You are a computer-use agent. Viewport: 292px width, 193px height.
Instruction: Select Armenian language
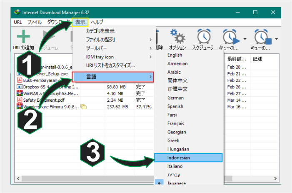[x=189, y=63]
